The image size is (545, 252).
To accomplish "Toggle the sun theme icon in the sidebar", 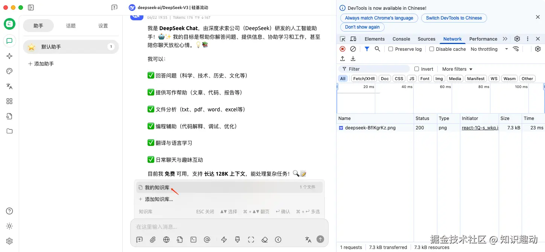I will (x=9, y=226).
